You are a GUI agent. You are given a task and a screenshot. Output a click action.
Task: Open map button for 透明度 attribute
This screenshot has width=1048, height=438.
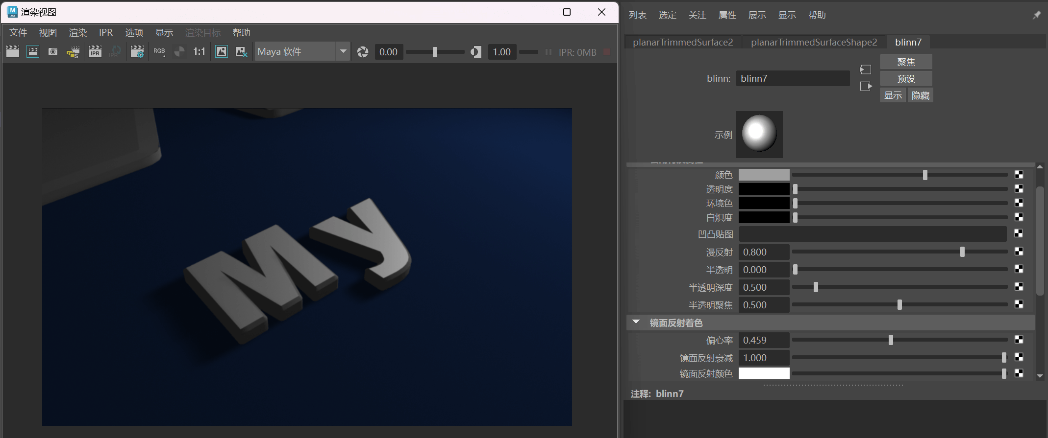click(x=1019, y=189)
